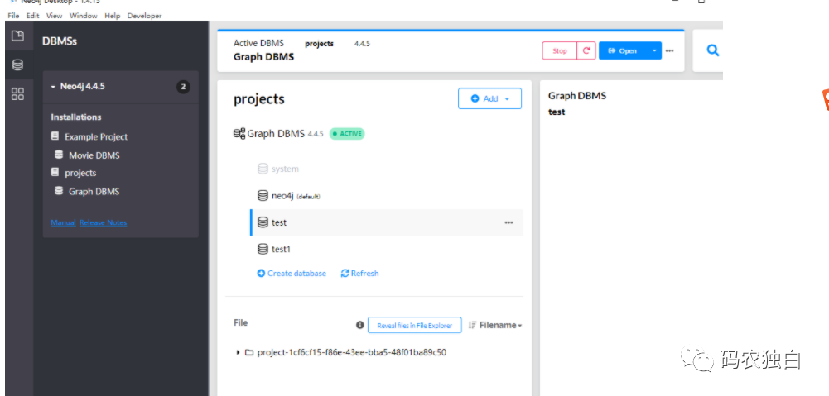
Task: Expand the project-1cf6cf15 folder tree arrow
Action: 238,352
